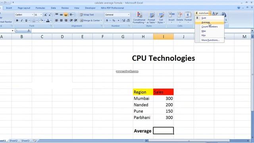Click the Format cells icon
This screenshot has height=143, width=254.
coord(188,15)
